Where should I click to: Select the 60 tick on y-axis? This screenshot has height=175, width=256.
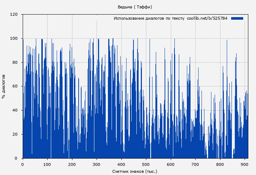15,86
